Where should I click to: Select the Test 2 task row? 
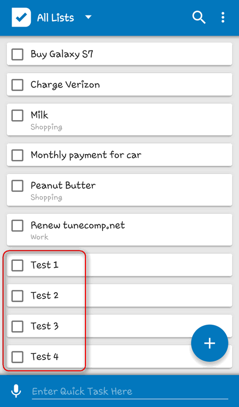tap(119, 295)
